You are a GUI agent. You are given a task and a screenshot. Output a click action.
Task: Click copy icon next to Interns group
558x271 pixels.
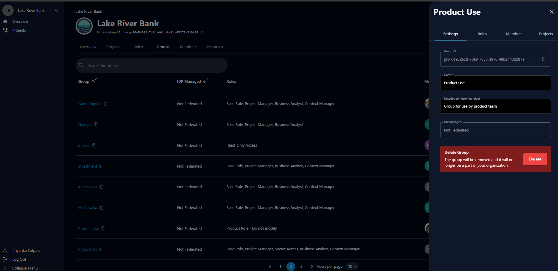pyautogui.click(x=94, y=145)
